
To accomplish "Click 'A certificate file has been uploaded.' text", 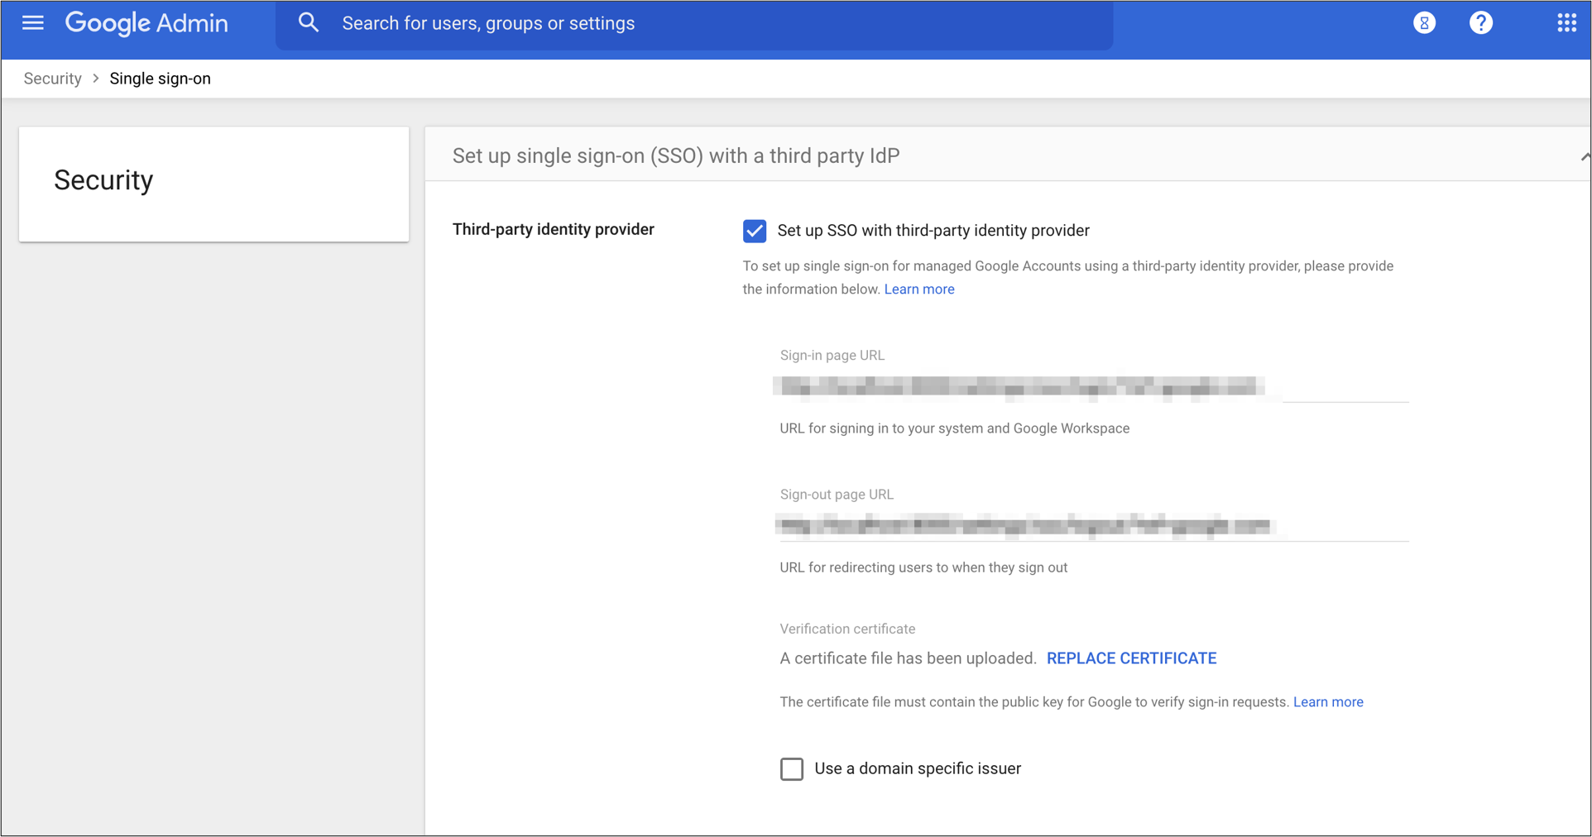I will click(908, 658).
